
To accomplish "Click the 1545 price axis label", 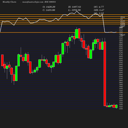I will pos(121,103).
